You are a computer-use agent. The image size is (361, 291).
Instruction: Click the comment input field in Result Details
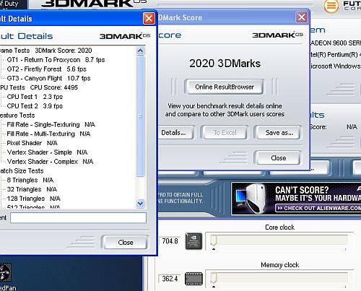point(78,218)
